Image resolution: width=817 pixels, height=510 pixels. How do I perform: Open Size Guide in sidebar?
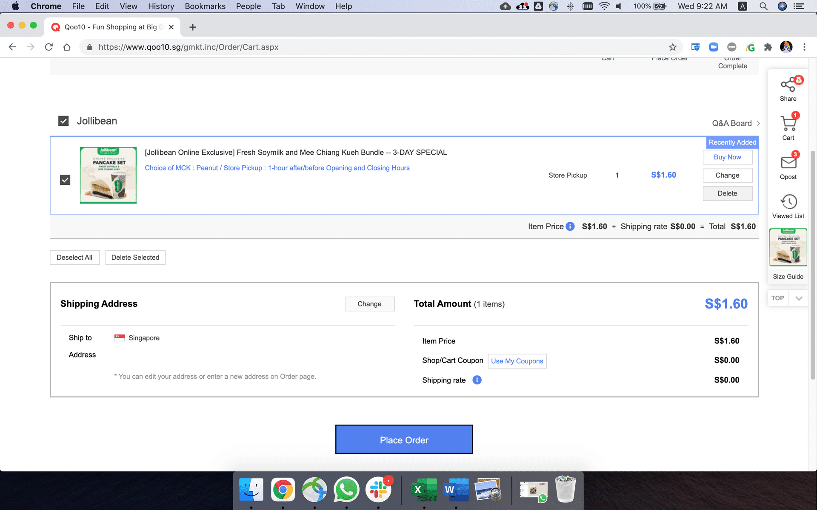tap(788, 277)
